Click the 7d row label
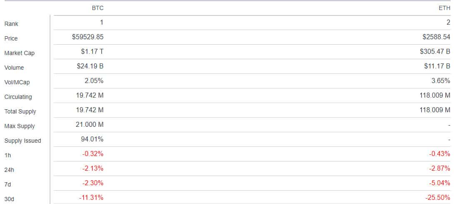This screenshot has width=456, height=204. 8,184
